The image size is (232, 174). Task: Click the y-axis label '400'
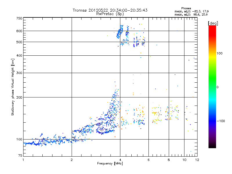pyautogui.click(x=19, y=55)
